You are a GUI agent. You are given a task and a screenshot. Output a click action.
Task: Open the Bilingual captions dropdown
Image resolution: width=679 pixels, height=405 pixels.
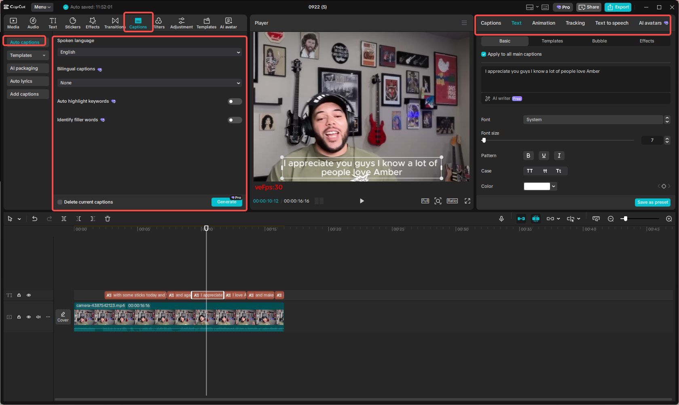coord(149,82)
